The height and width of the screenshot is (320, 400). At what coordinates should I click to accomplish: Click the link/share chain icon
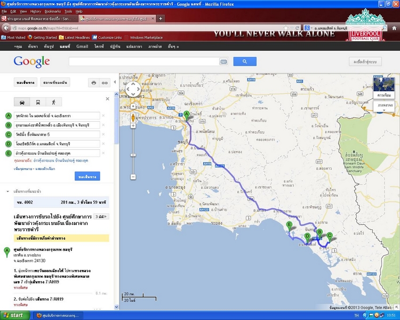click(x=105, y=83)
